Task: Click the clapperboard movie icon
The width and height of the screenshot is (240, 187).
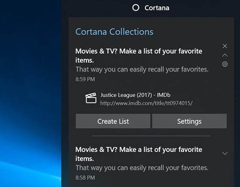Action: pyautogui.click(x=91, y=98)
